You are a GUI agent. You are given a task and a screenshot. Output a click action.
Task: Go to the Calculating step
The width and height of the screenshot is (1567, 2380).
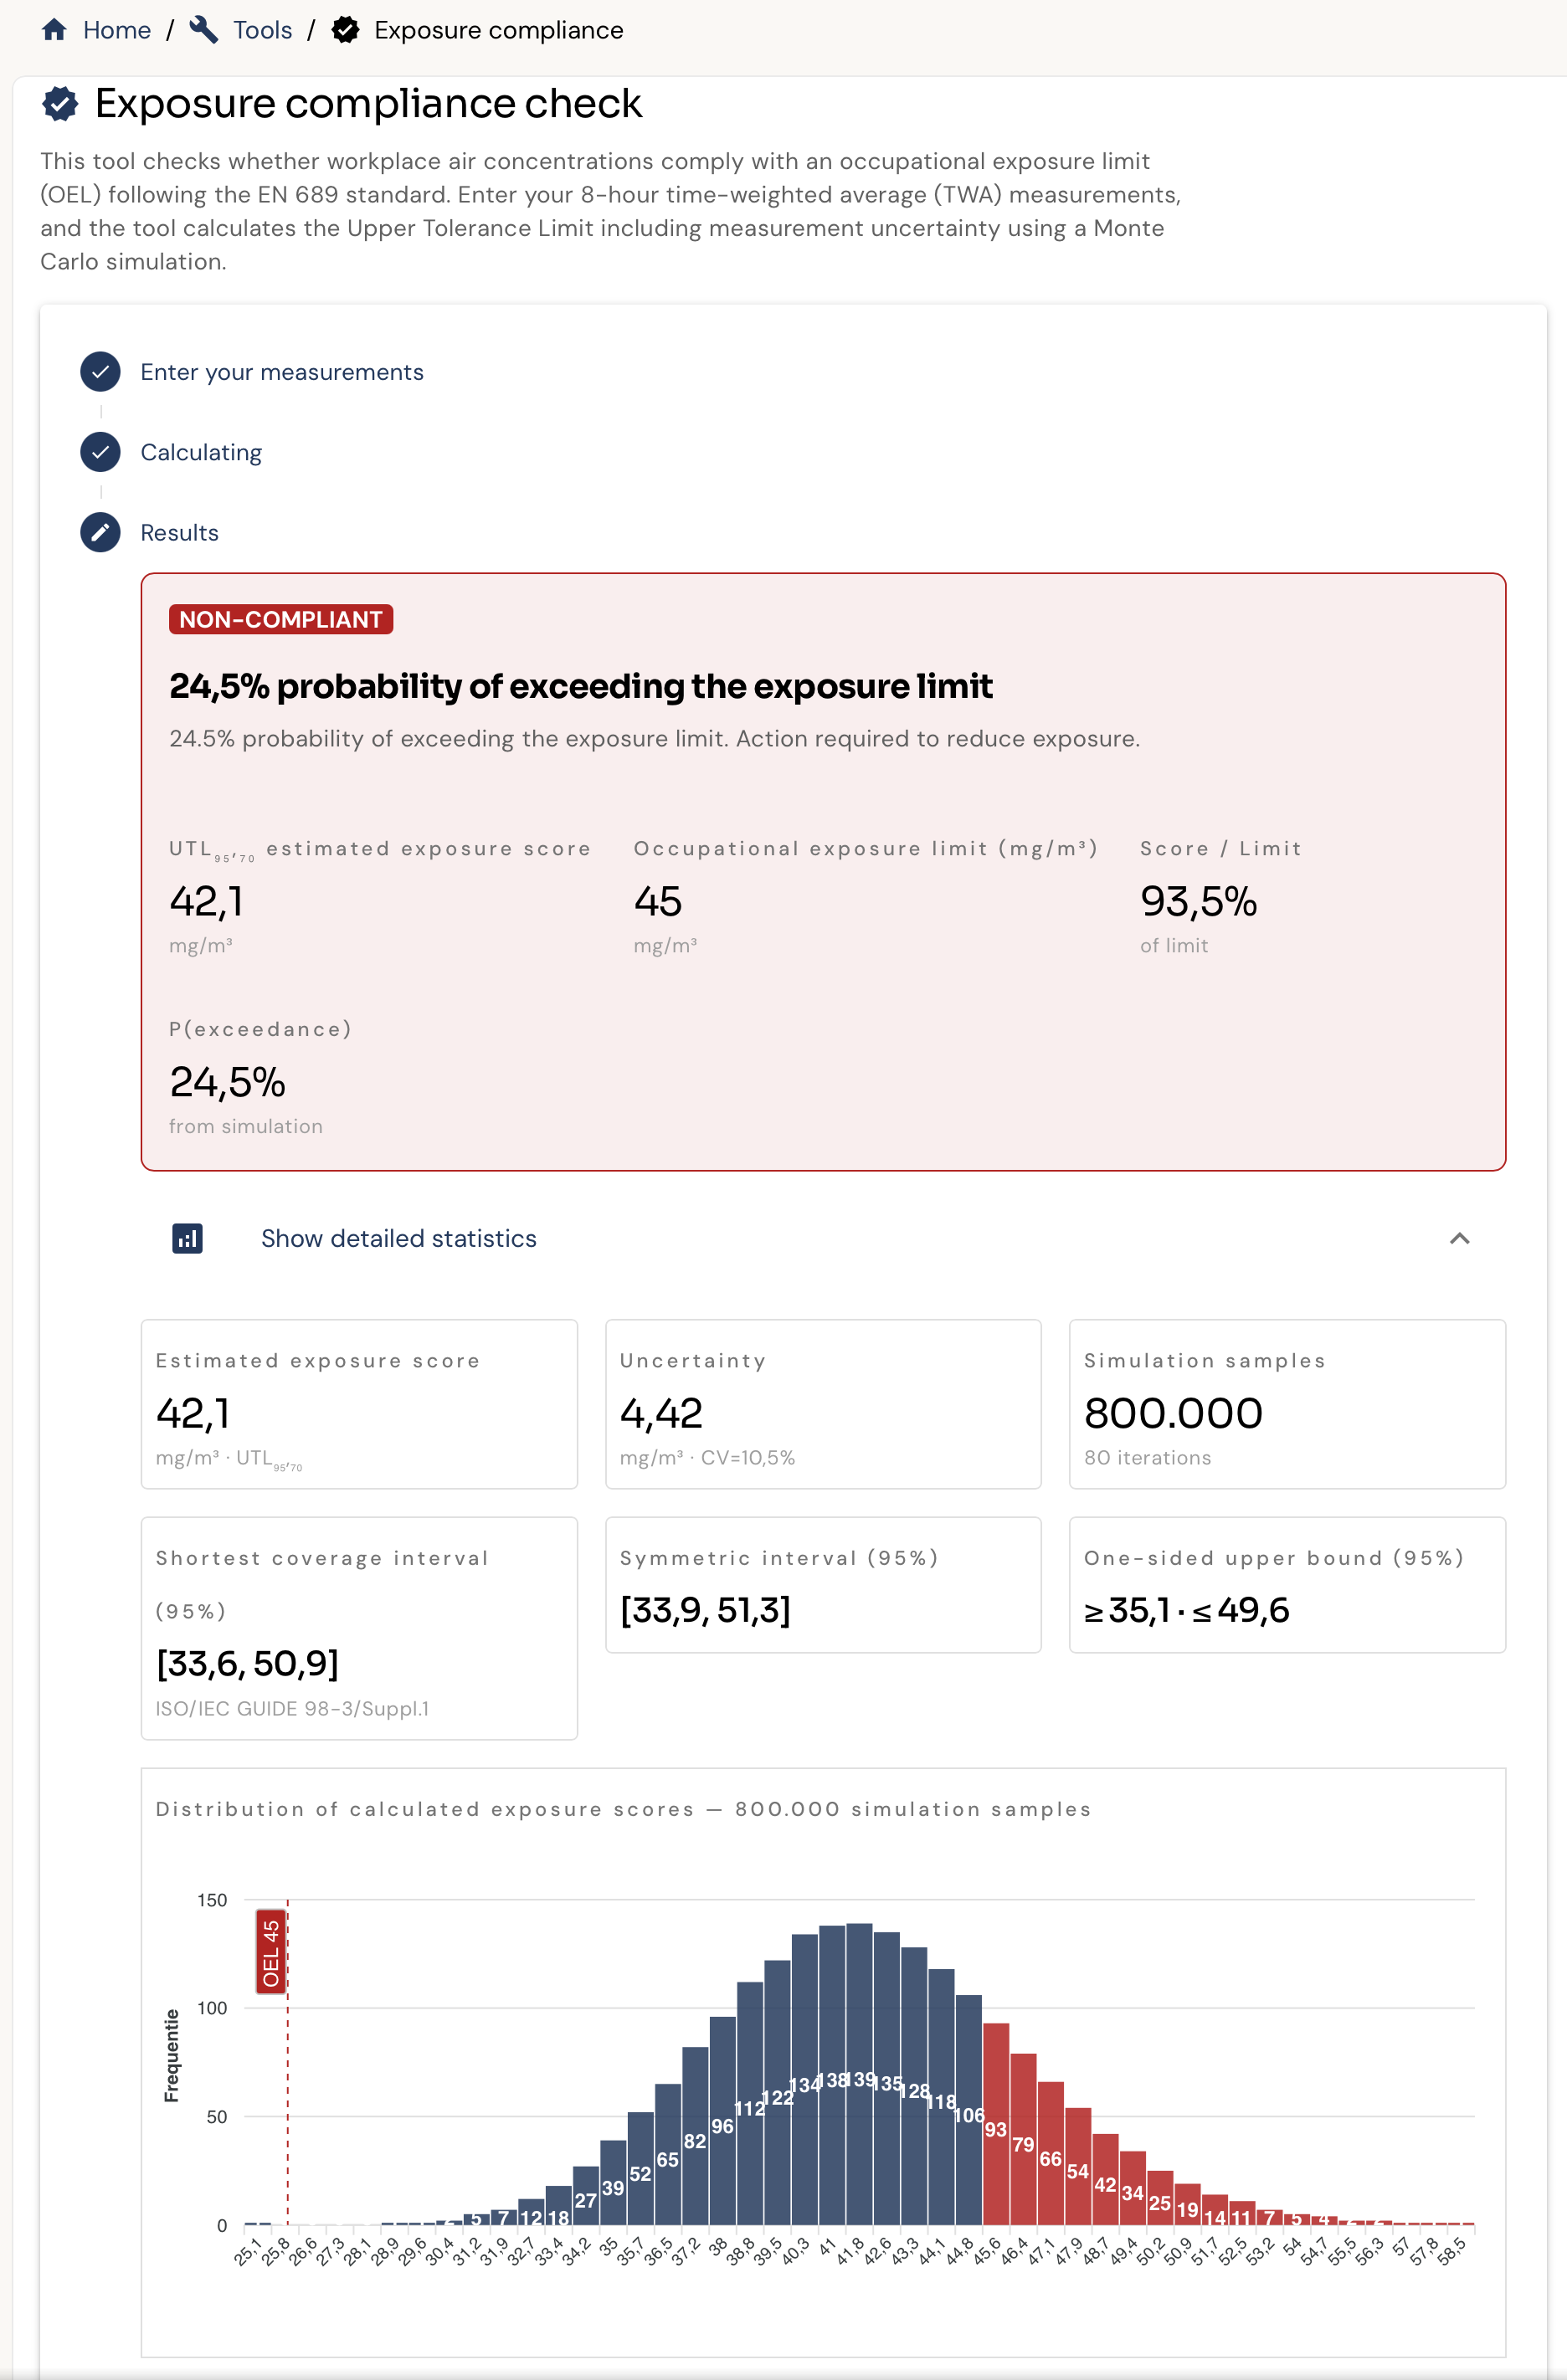tap(201, 452)
